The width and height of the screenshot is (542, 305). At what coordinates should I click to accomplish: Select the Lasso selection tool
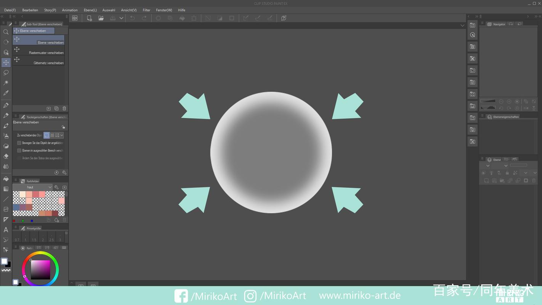pyautogui.click(x=6, y=72)
